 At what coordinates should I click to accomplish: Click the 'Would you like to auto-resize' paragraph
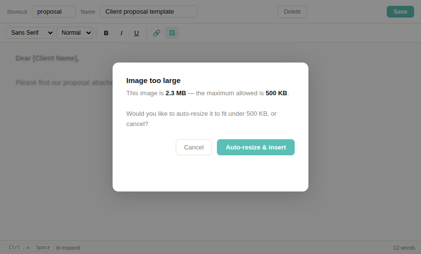[x=201, y=119]
